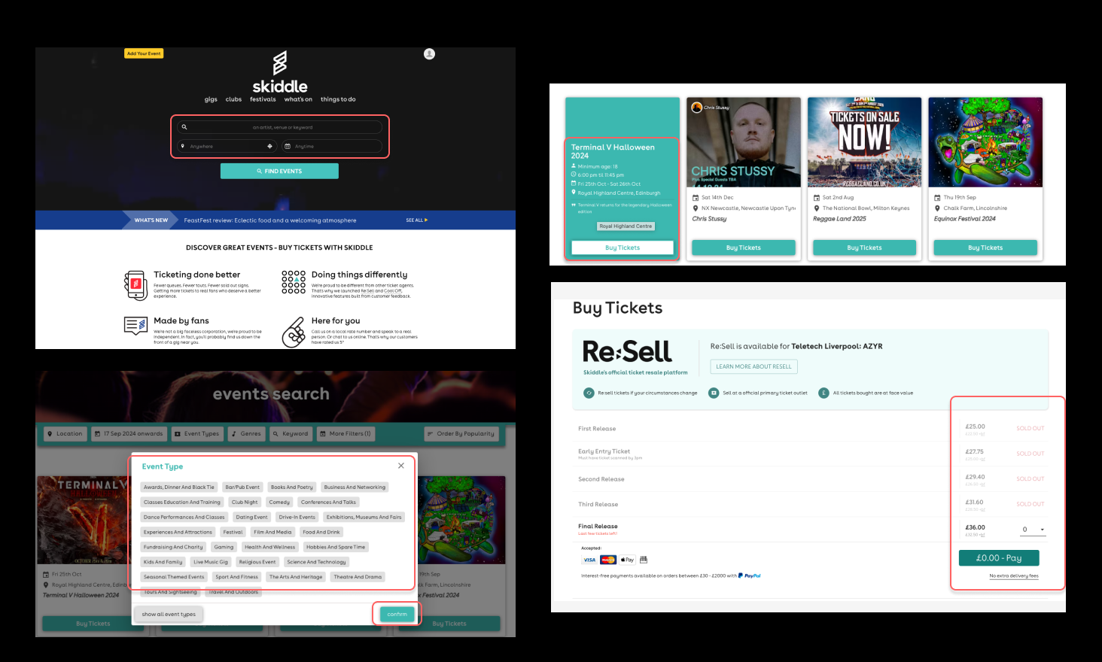1102x662 pixels.
Task: Toggle the Gaming event type chip
Action: pos(224,547)
